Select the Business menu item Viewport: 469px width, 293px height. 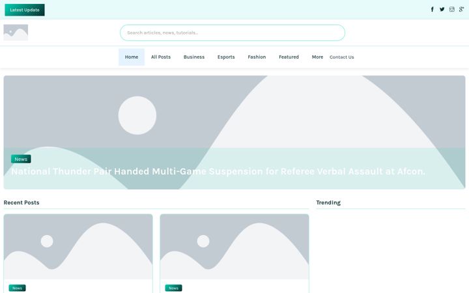[x=194, y=57]
